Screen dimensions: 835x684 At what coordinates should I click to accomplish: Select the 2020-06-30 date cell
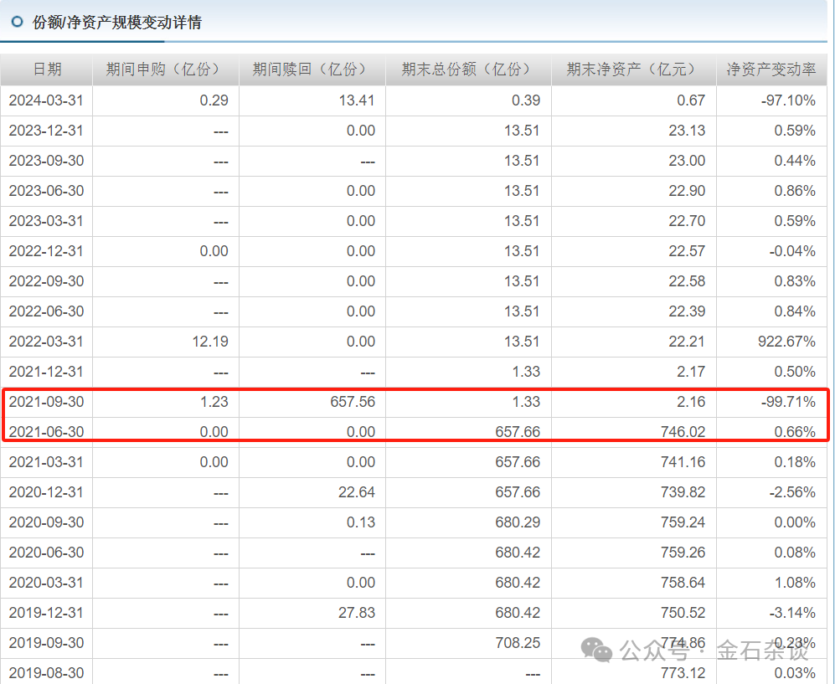tap(46, 553)
